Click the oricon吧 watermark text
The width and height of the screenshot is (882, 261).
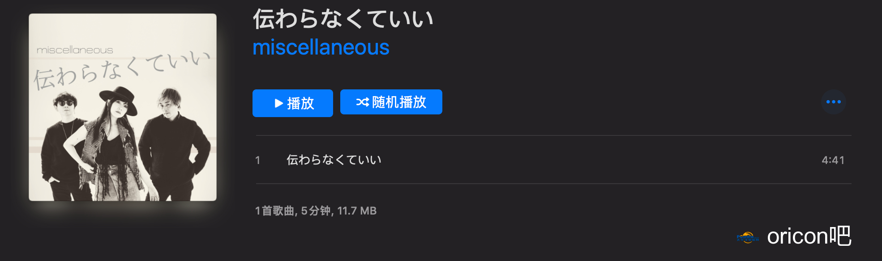pyautogui.click(x=809, y=236)
